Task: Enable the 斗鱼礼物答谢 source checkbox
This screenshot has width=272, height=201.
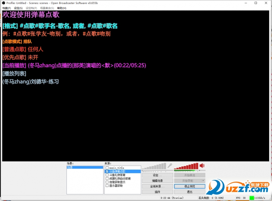Action: [107, 175]
